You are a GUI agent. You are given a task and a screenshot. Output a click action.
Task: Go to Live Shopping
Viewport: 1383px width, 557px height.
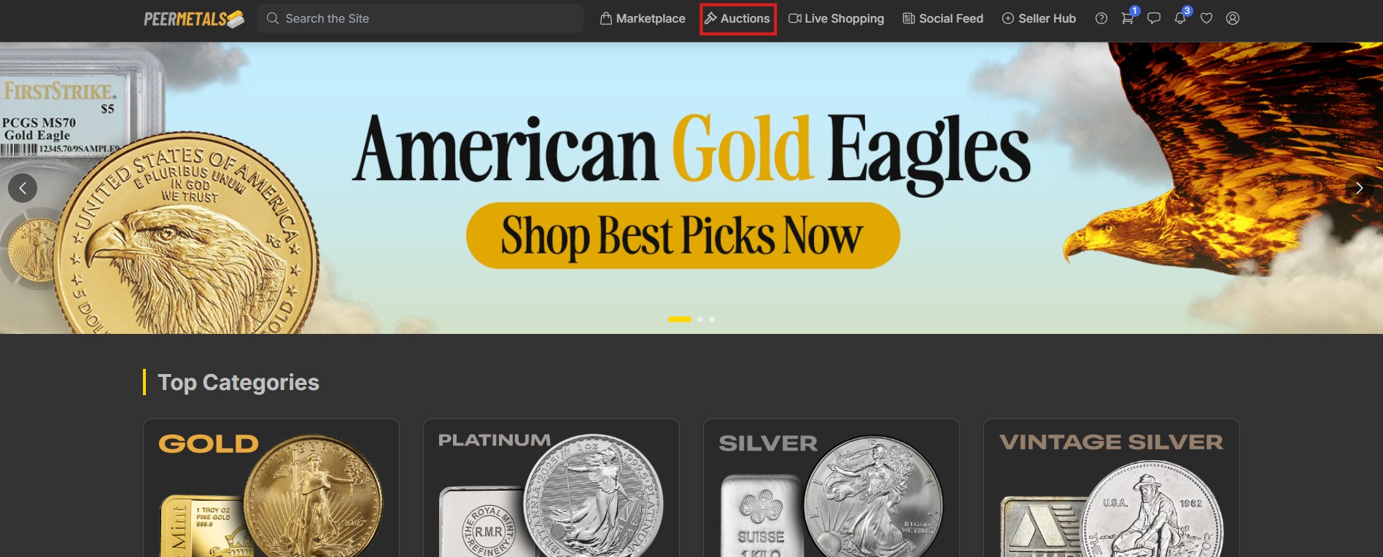pos(836,18)
